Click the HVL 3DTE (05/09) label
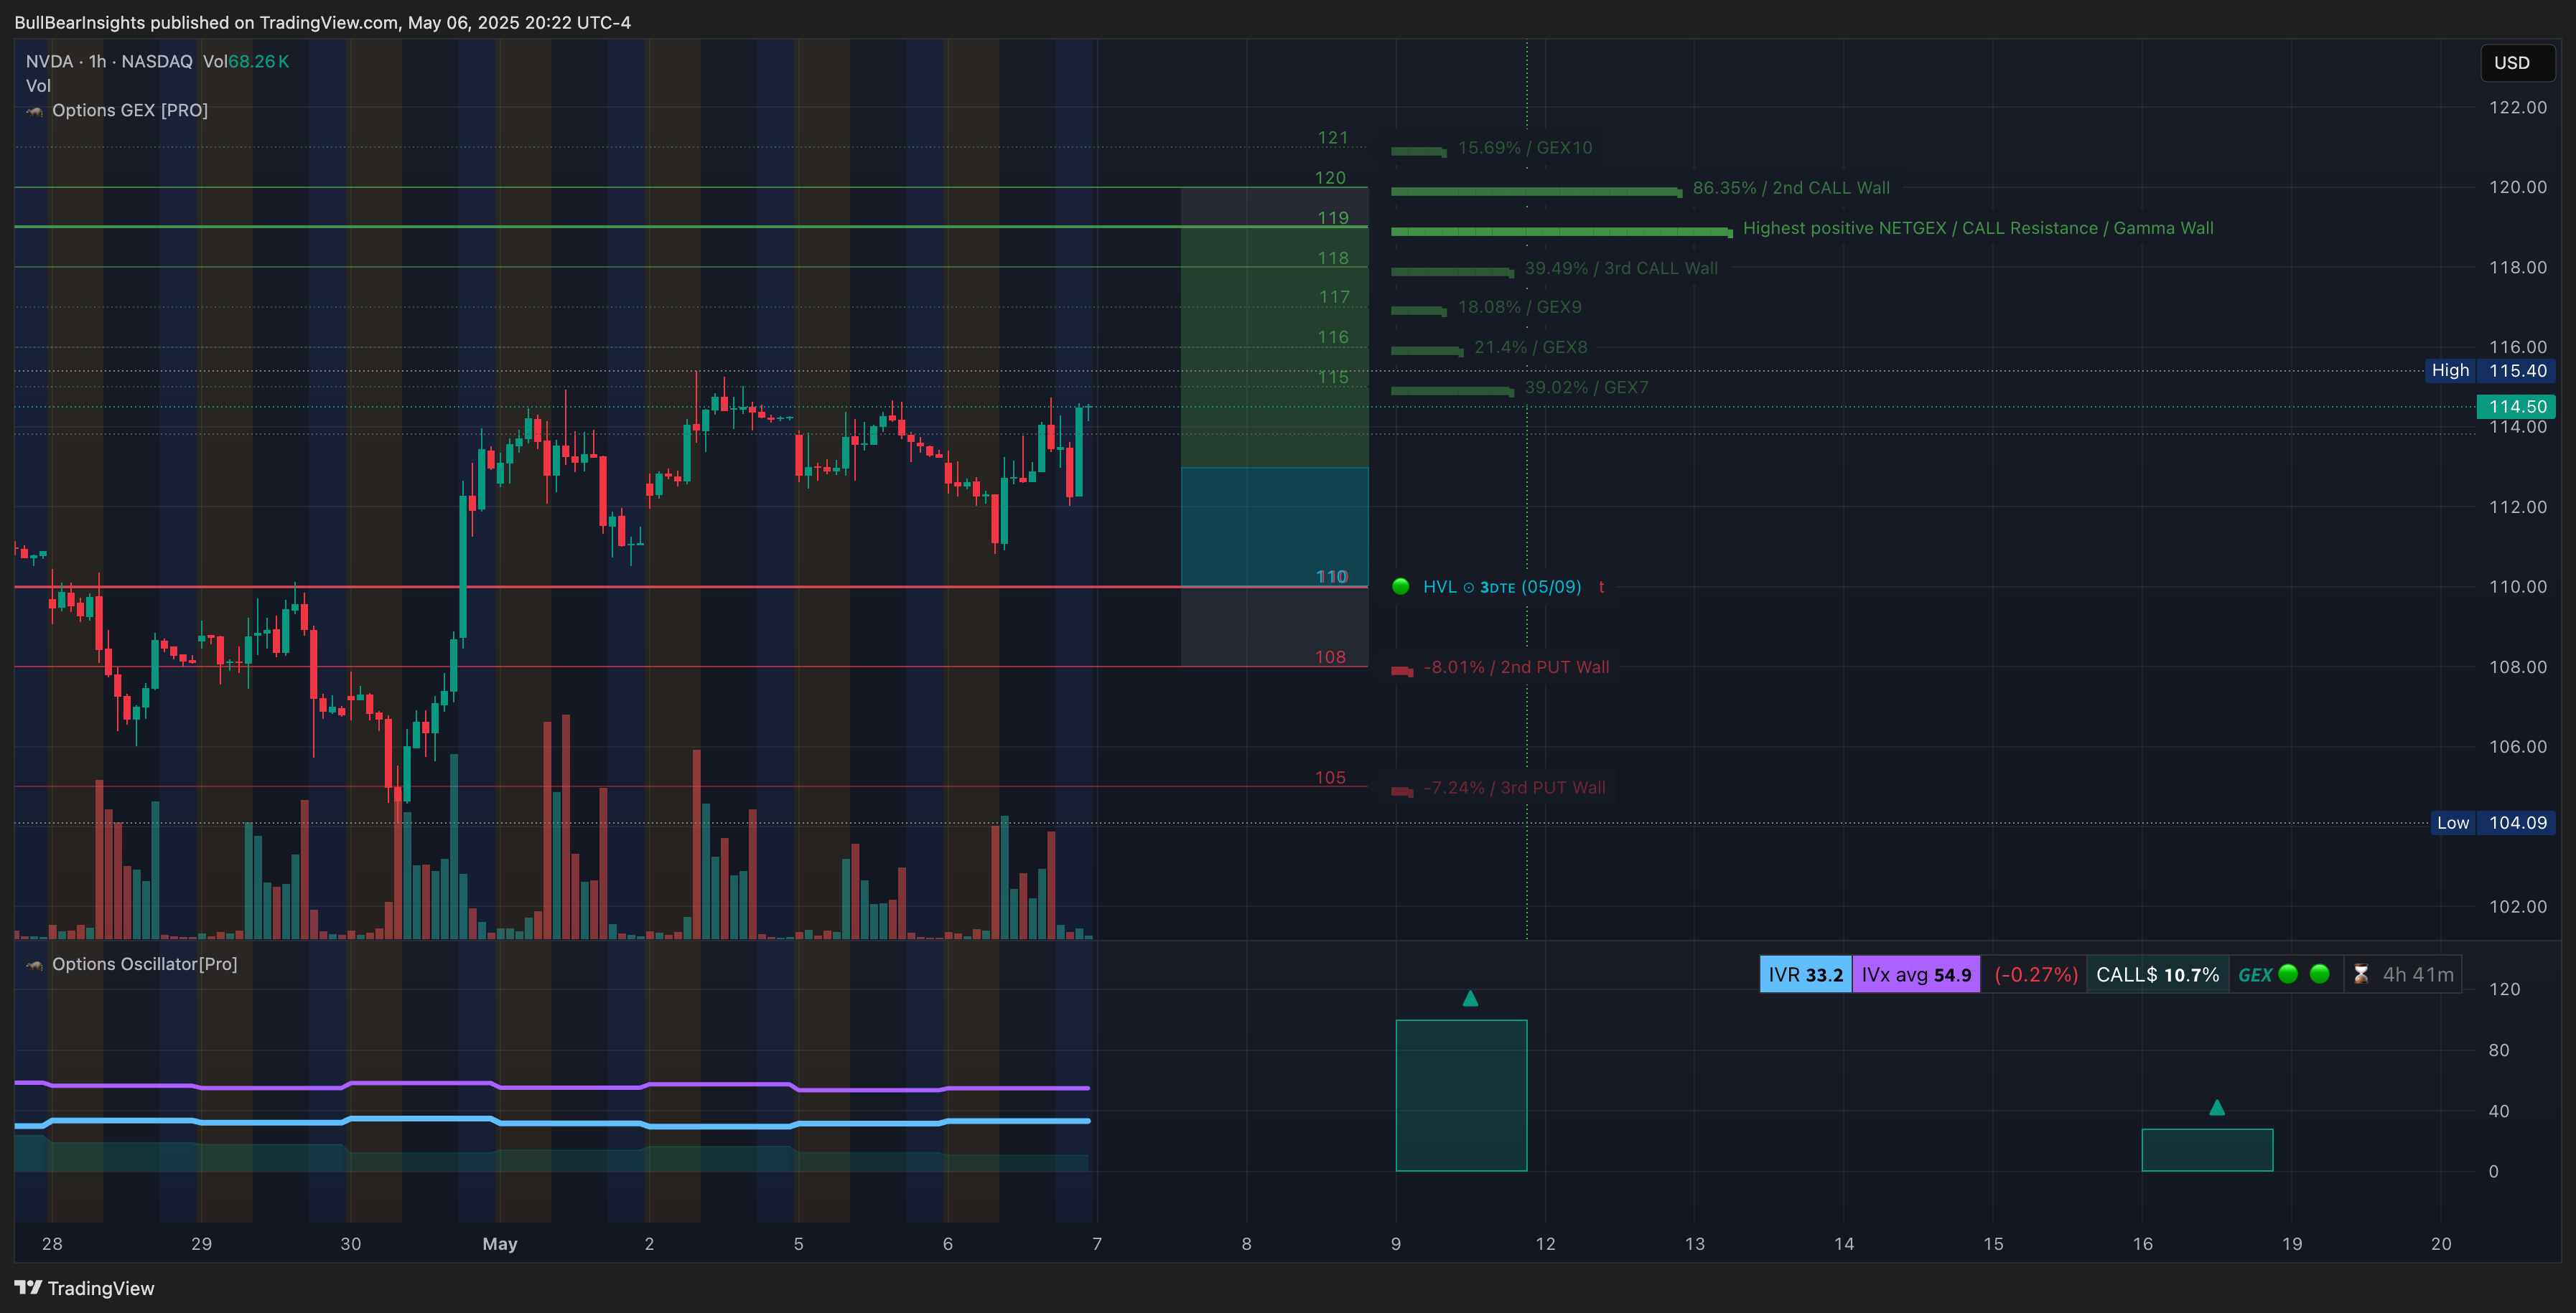This screenshot has height=1313, width=2576. (x=1502, y=587)
